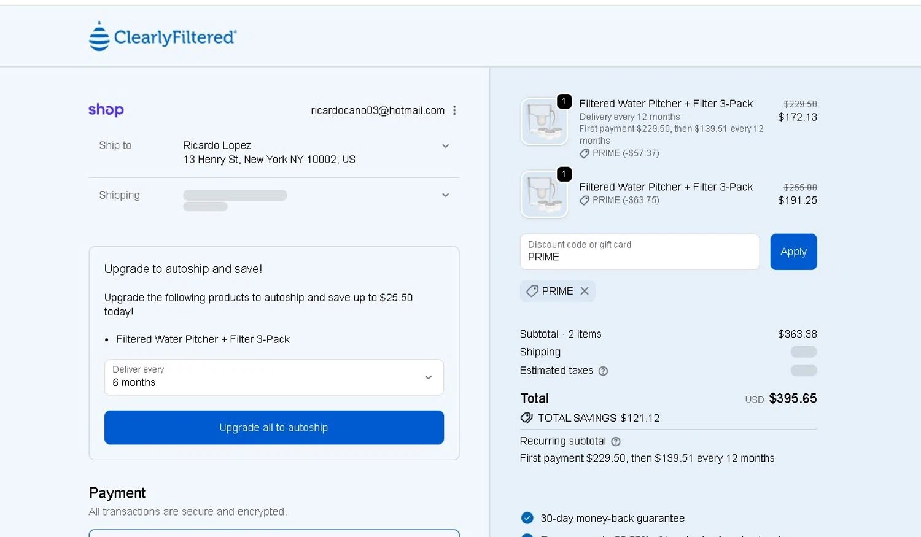Click the $191.25 discounted price
Screen dimensions: 921x537
coord(798,200)
